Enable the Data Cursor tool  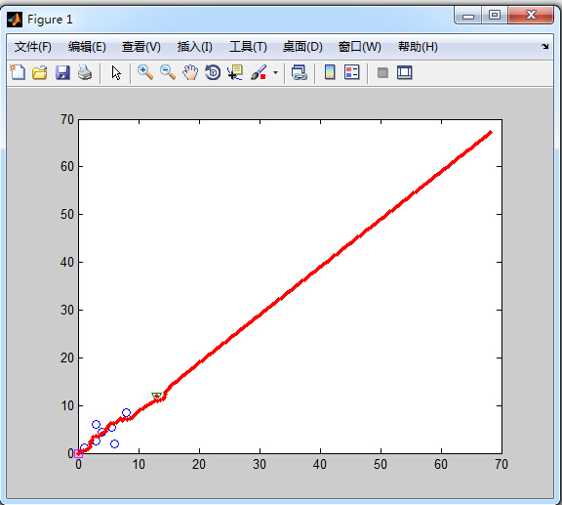tap(235, 72)
